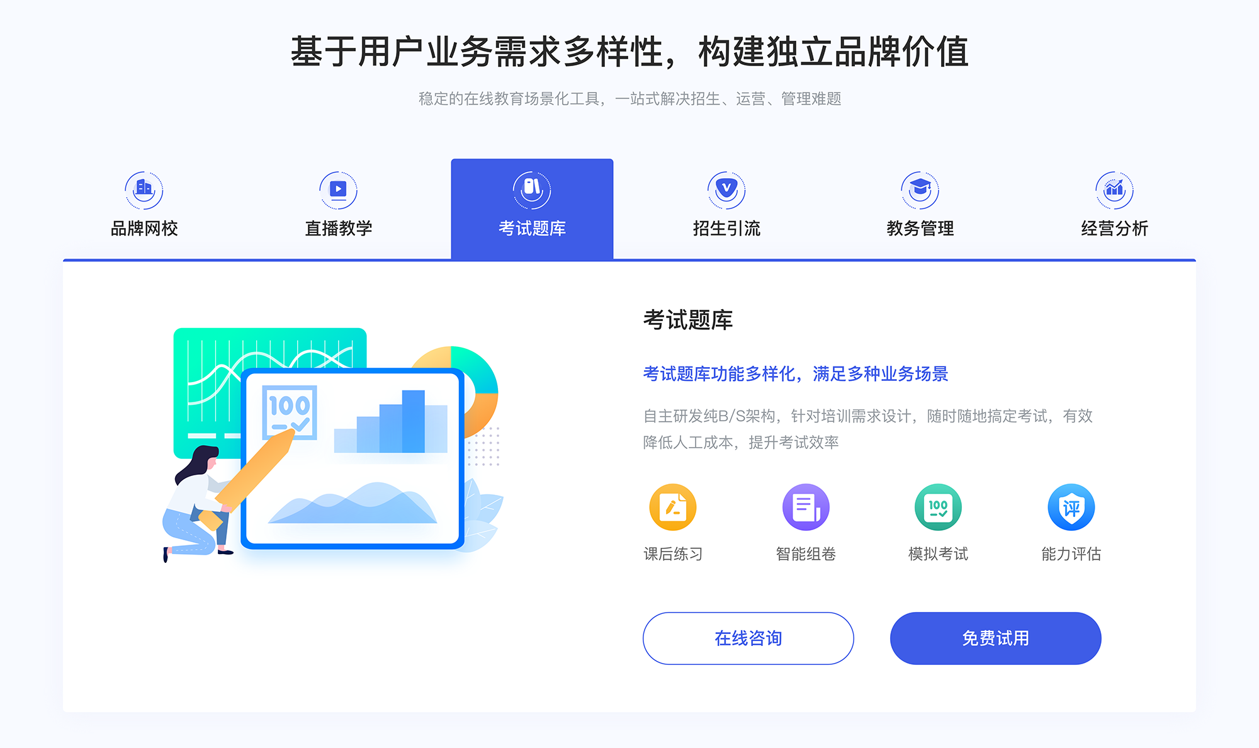
Task: Click the 品牌网校 icon
Action: click(x=142, y=187)
